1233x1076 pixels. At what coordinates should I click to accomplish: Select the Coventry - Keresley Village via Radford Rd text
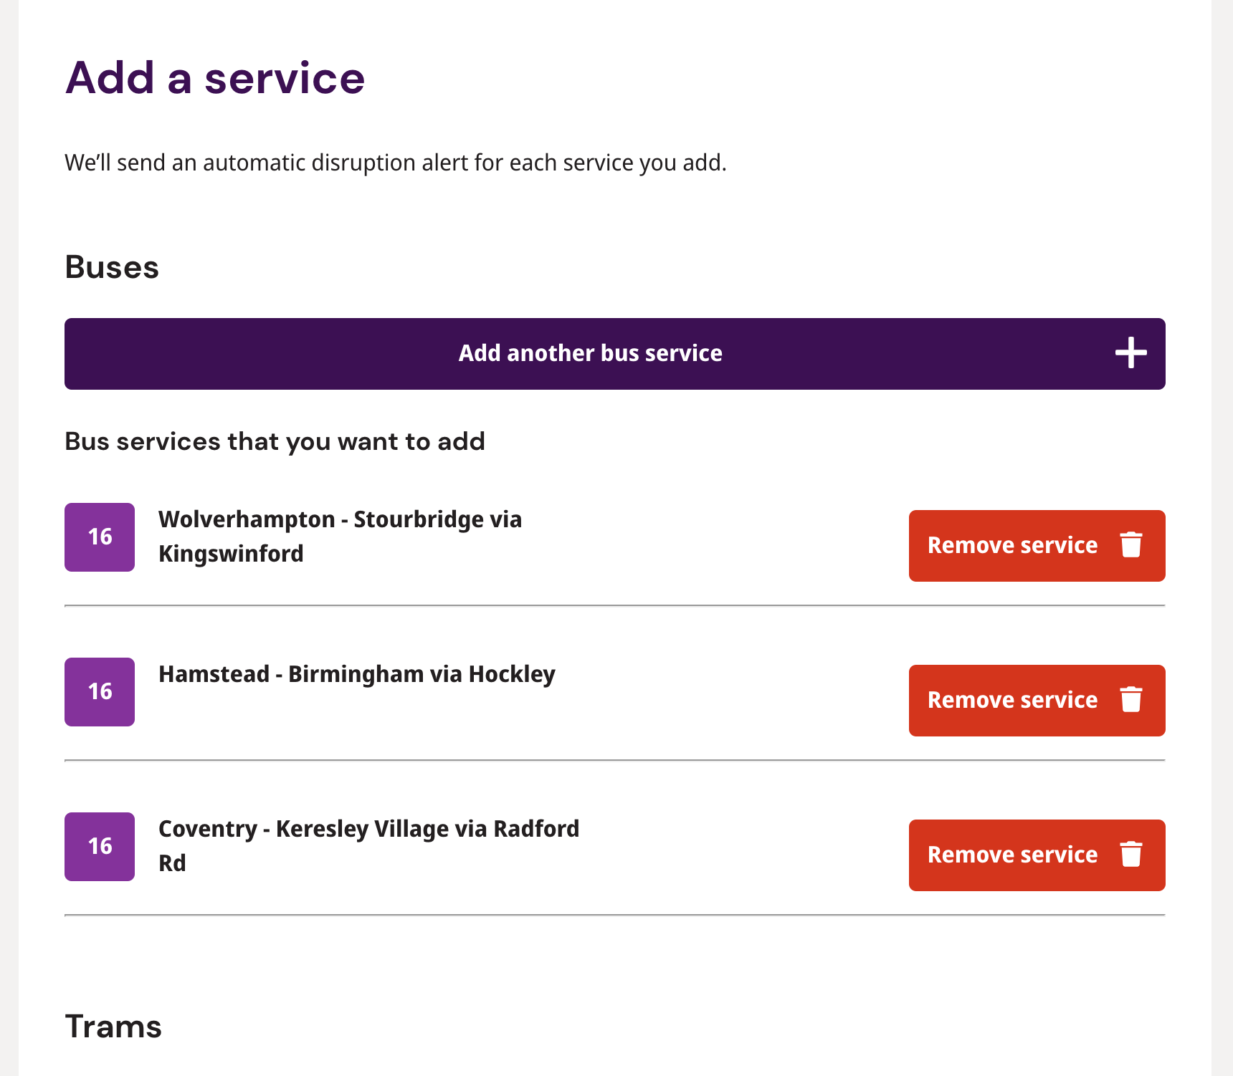[369, 846]
